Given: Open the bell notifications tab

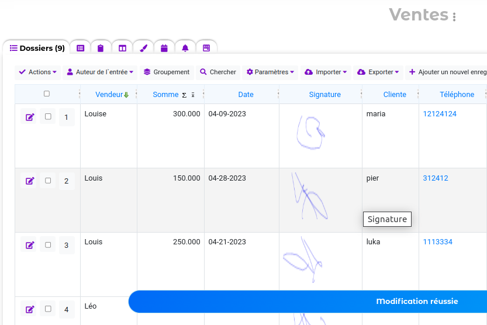Looking at the screenshot, I should pos(185,48).
